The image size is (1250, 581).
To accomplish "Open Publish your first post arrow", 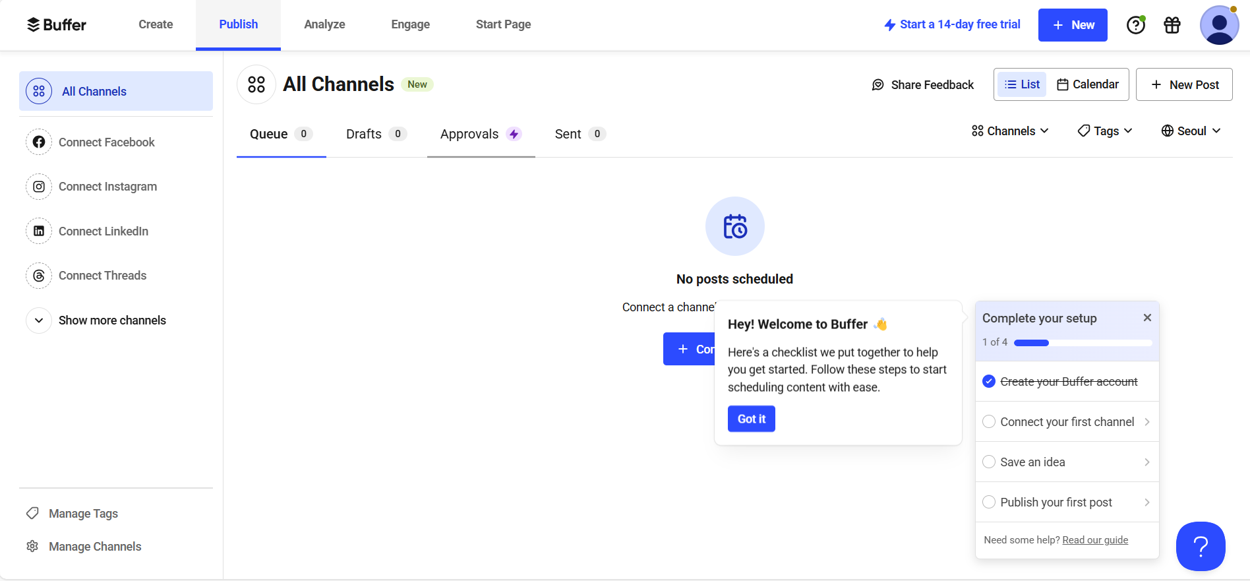I will tap(1147, 502).
